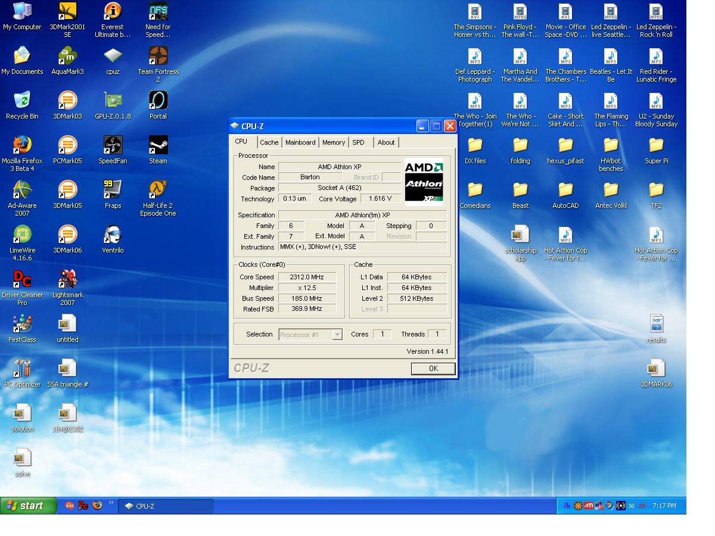Play U2 - Sunday Bloody Sunday MP3
The image size is (715, 536).
click(x=656, y=109)
